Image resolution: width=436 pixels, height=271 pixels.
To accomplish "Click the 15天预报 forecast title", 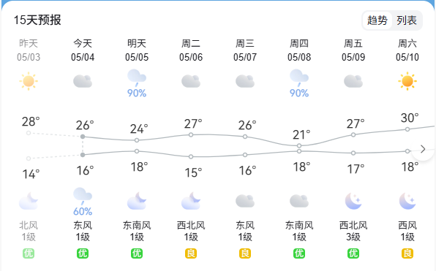I will pos(37,20).
